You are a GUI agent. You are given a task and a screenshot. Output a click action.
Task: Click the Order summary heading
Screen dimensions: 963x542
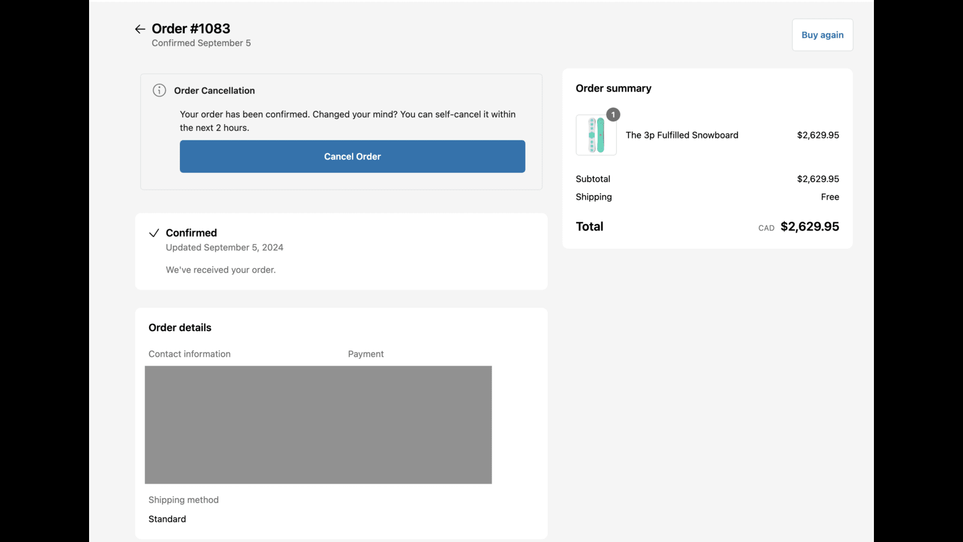coord(613,88)
